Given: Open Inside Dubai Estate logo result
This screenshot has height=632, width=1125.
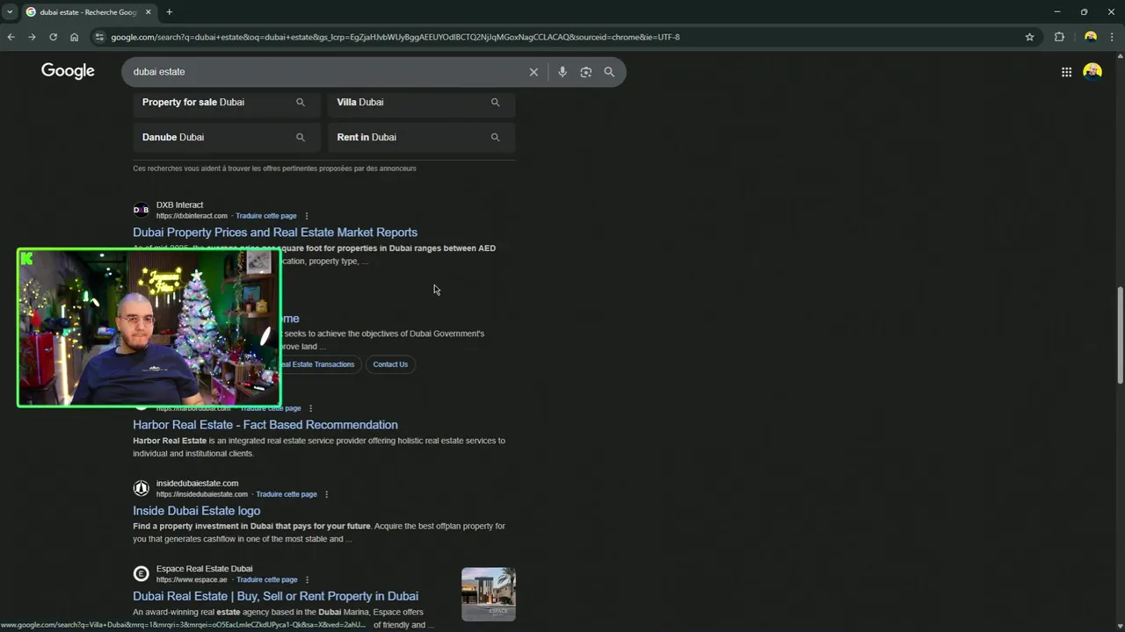Looking at the screenshot, I should [197, 511].
